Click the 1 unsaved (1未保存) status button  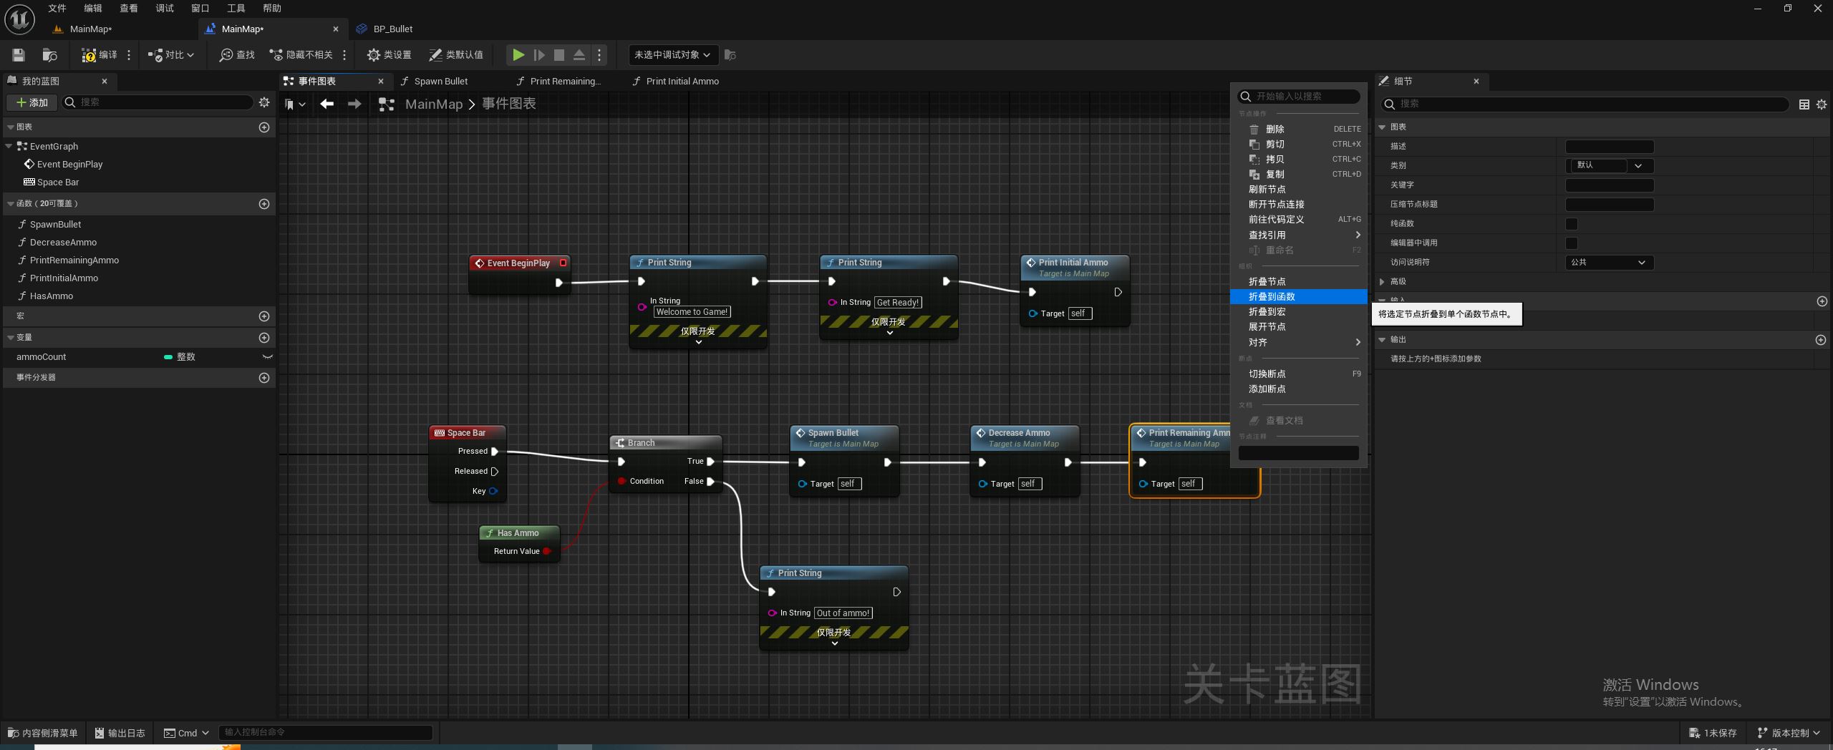[1713, 733]
